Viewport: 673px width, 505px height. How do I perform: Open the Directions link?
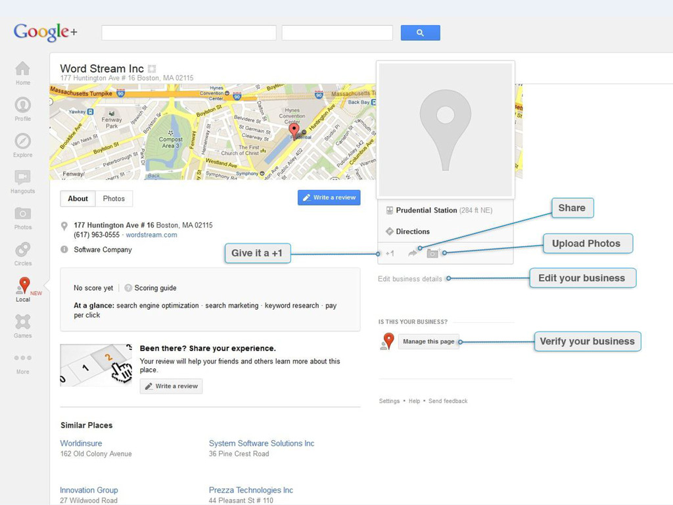(413, 231)
